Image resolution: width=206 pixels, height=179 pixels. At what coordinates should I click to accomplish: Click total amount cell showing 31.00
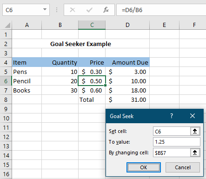point(127,99)
